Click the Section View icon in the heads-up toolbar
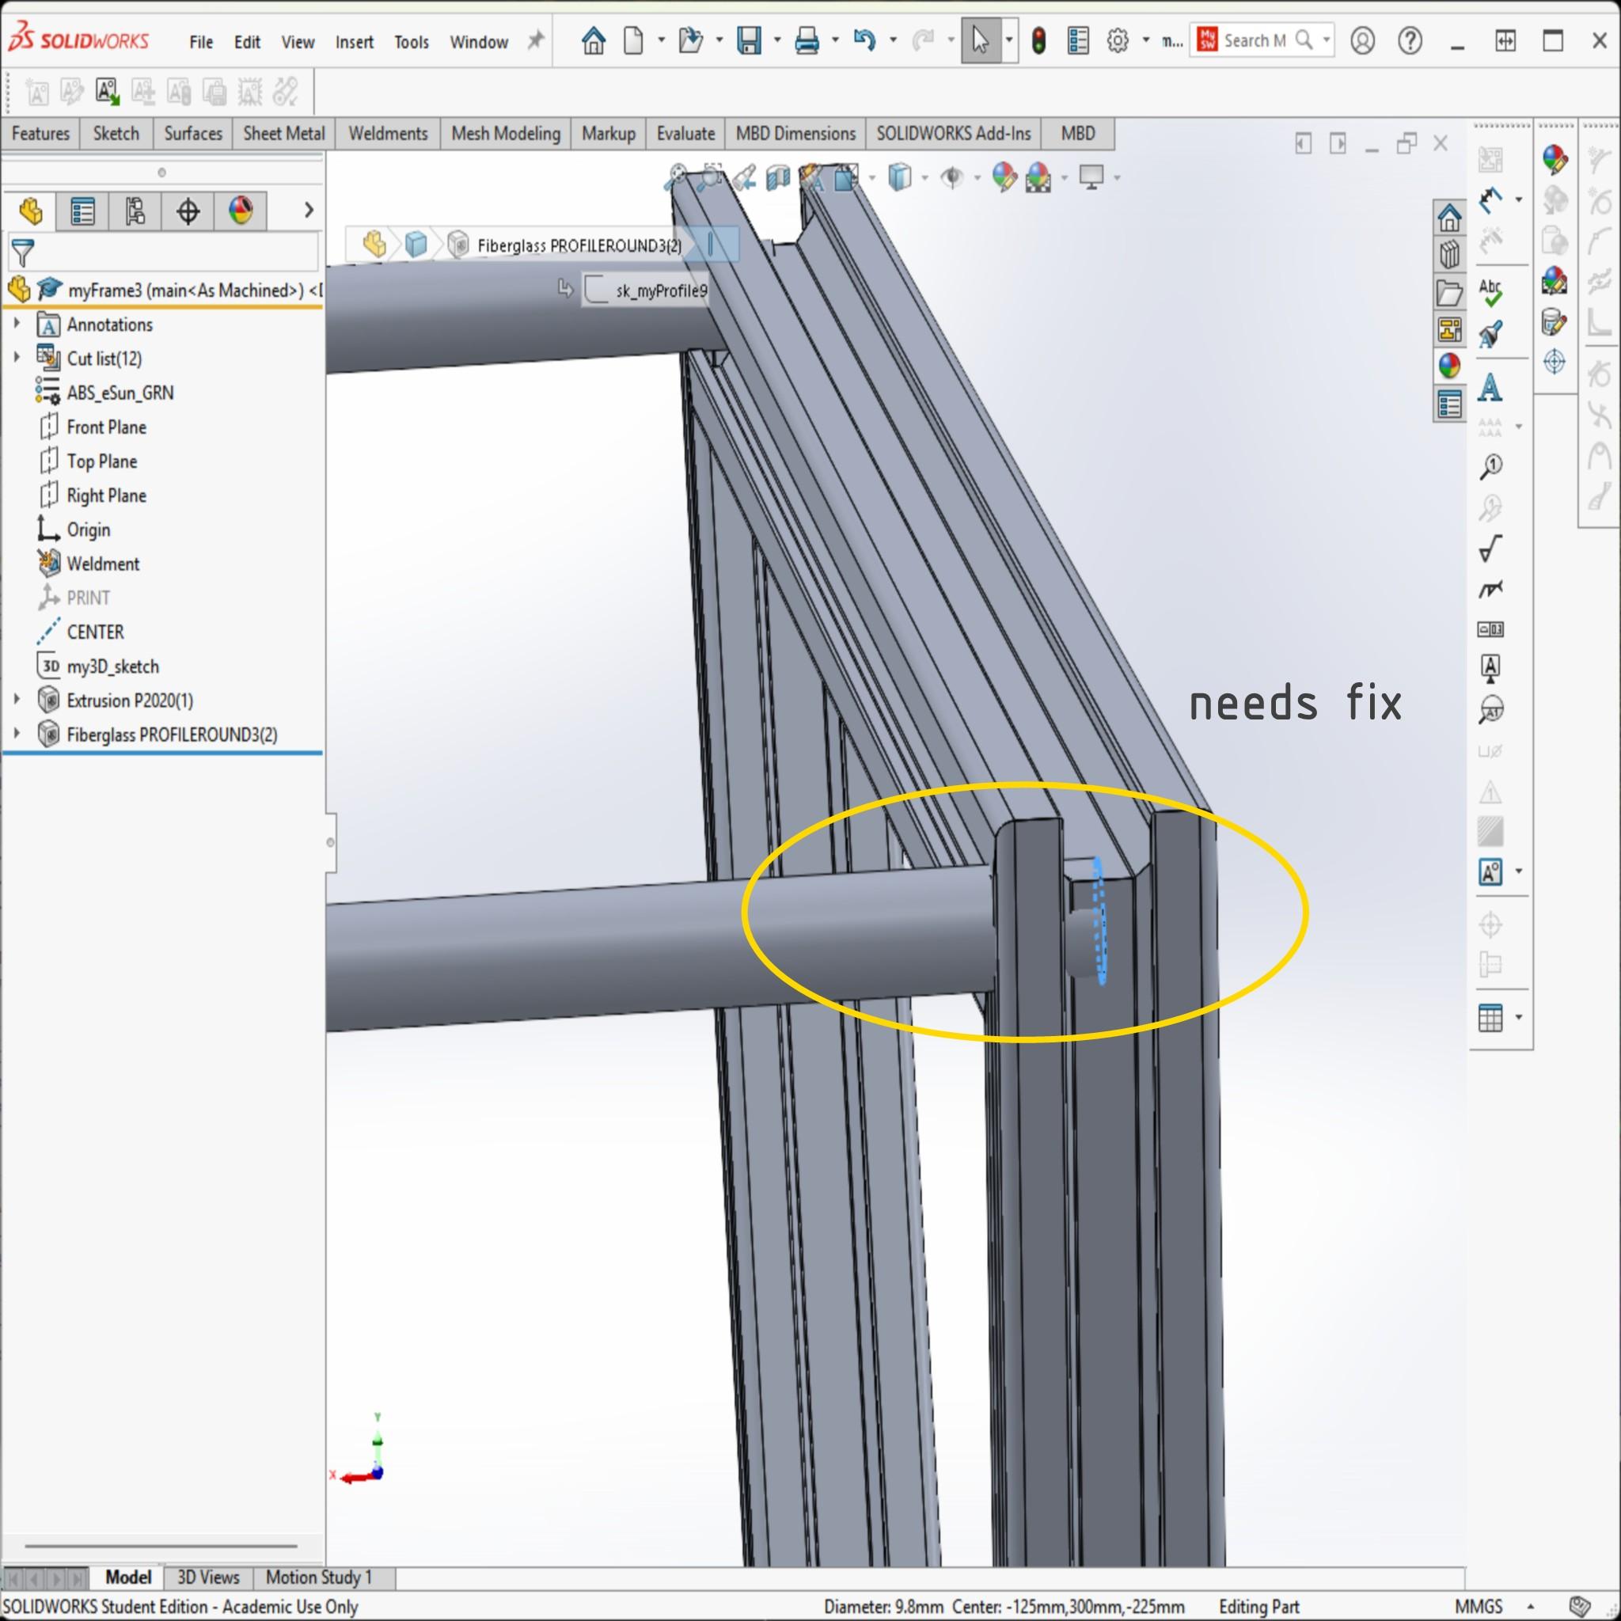Viewport: 1621px width, 1621px height. point(778,177)
